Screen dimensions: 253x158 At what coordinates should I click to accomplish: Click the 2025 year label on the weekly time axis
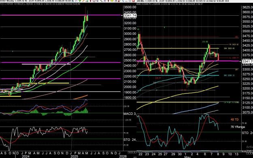[x=74, y=156]
